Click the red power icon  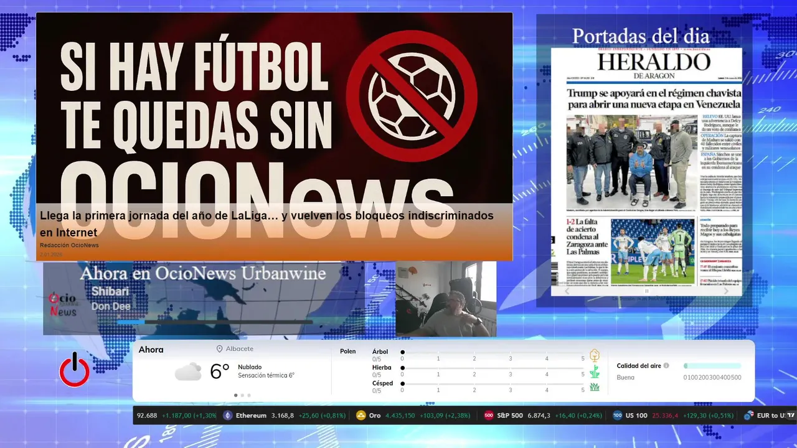(75, 370)
